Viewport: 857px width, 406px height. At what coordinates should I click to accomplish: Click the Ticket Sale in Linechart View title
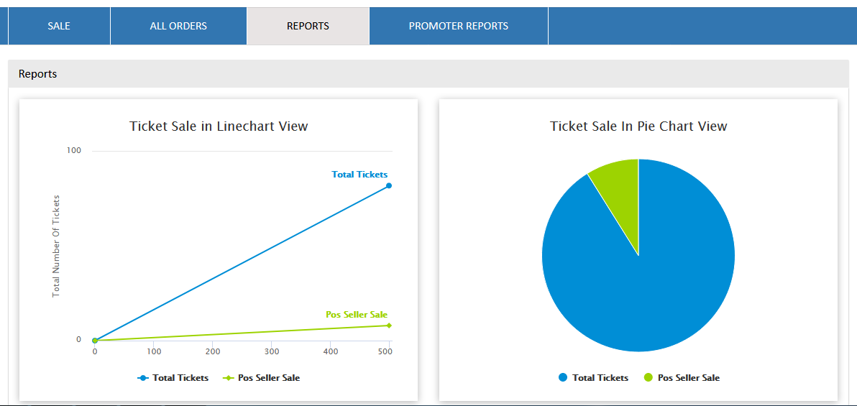(x=219, y=126)
